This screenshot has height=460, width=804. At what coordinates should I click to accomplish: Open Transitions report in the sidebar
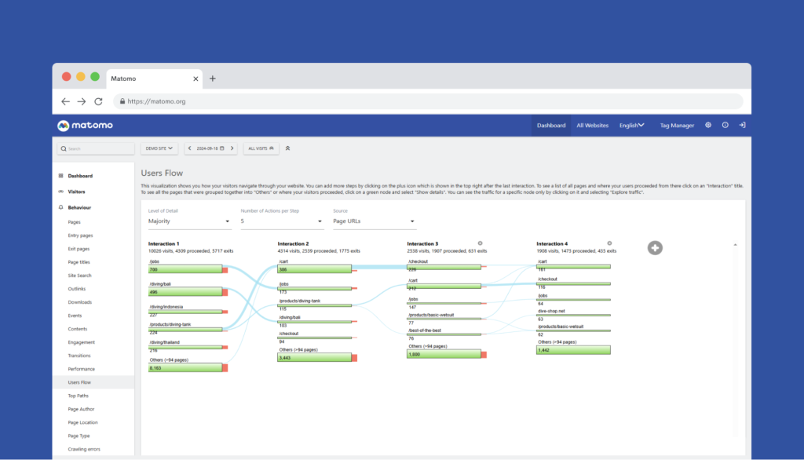click(81, 356)
